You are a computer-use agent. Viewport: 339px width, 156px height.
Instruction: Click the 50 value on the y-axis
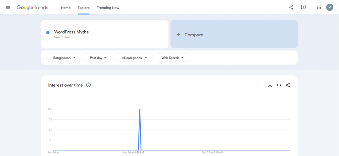(51, 130)
